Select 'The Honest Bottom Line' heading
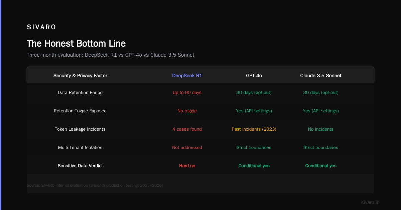This screenshot has height=210, width=401. pyautogui.click(x=76, y=43)
